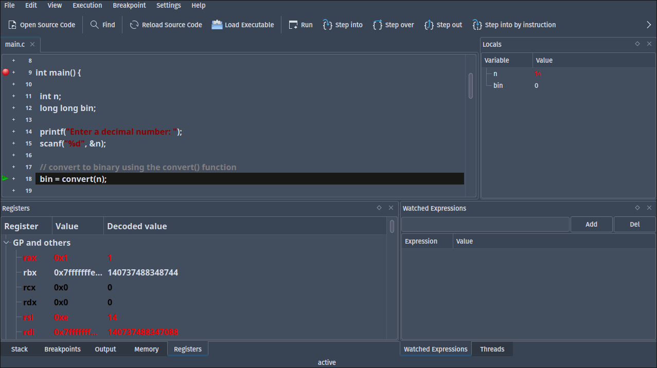Viewport: 657px width, 368px height.
Task: Close the Watched Expressions panel
Action: click(649, 208)
